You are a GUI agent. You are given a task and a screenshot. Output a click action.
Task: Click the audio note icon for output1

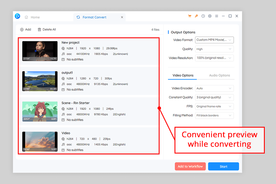[63, 84]
